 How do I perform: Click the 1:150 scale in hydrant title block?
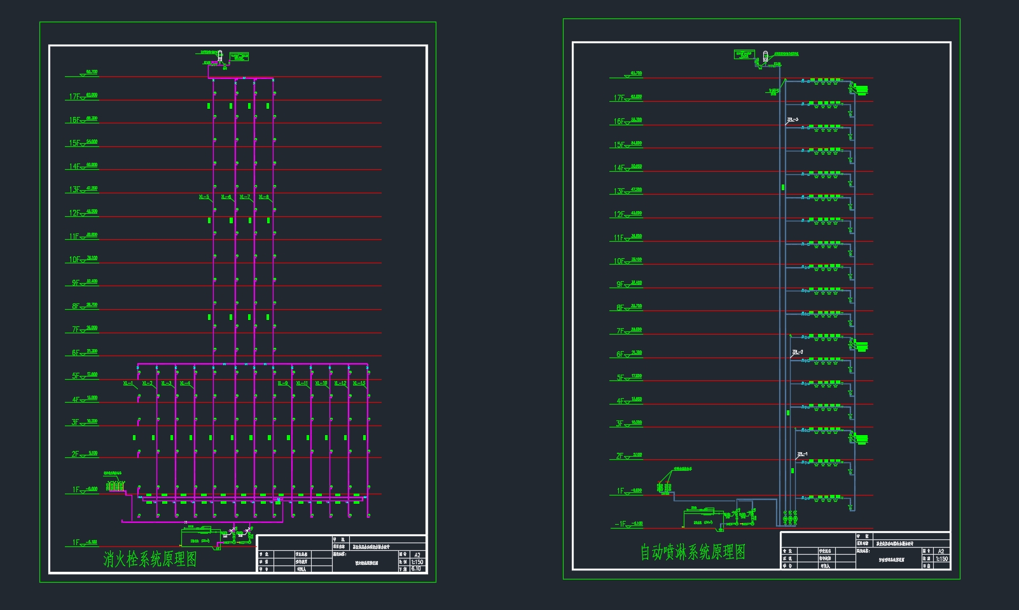click(x=417, y=562)
